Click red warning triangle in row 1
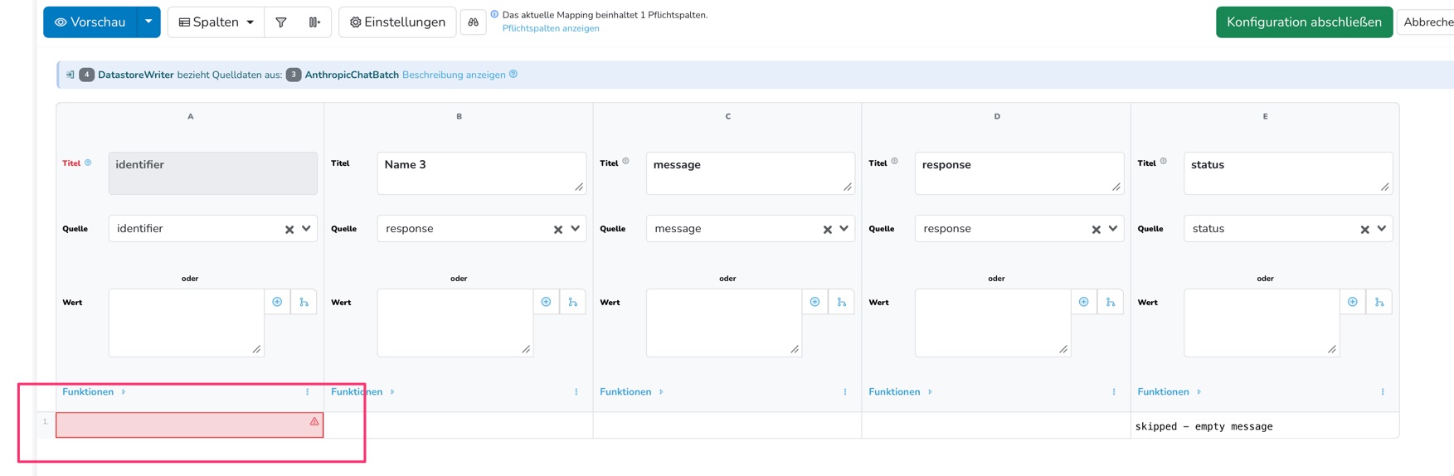Viewport: 1454px width, 476px height. [314, 421]
